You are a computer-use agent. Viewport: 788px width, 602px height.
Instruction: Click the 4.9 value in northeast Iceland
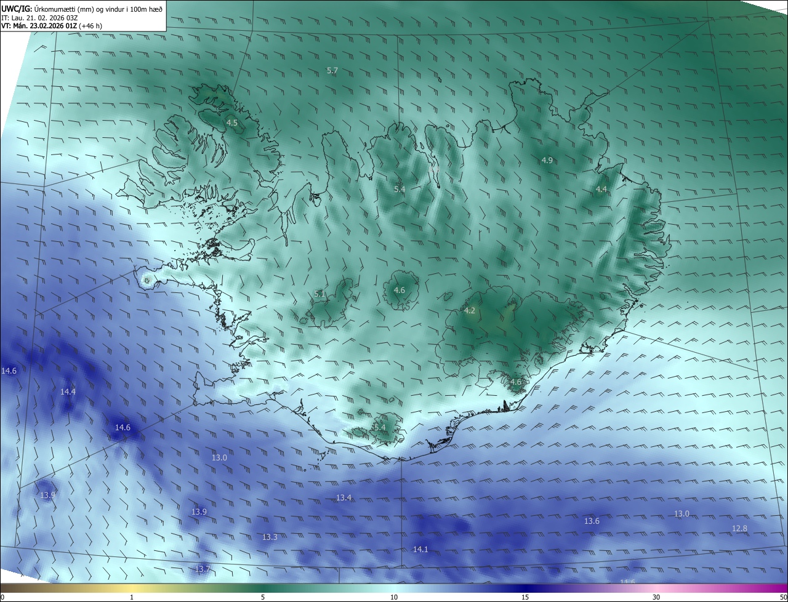click(x=547, y=161)
